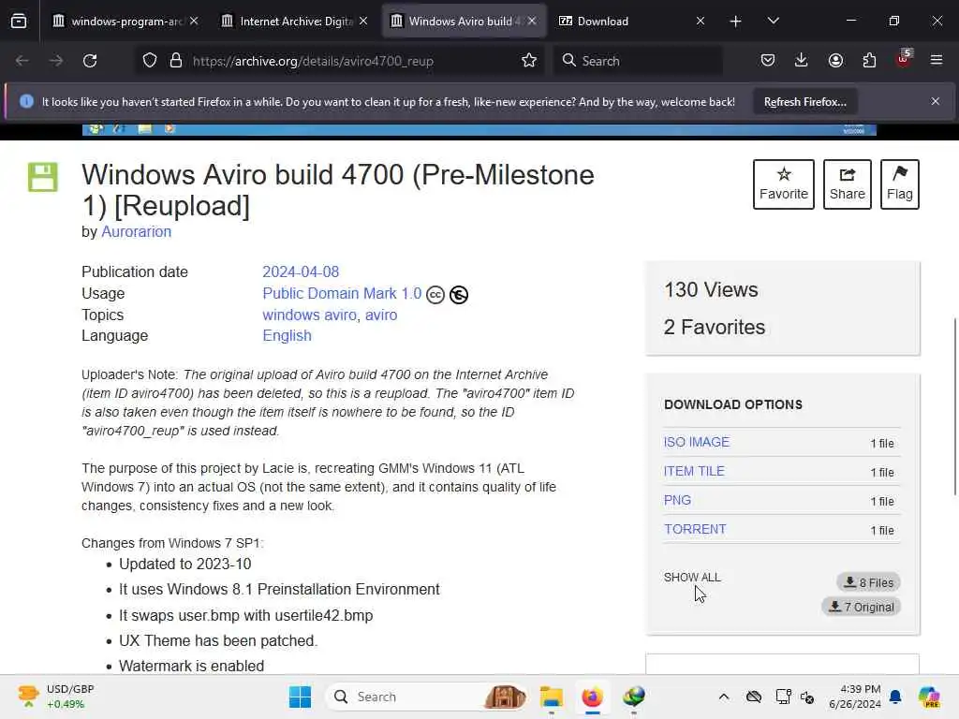The width and height of the screenshot is (959, 719).
Task: Show hidden system tray icons
Action: (x=724, y=697)
